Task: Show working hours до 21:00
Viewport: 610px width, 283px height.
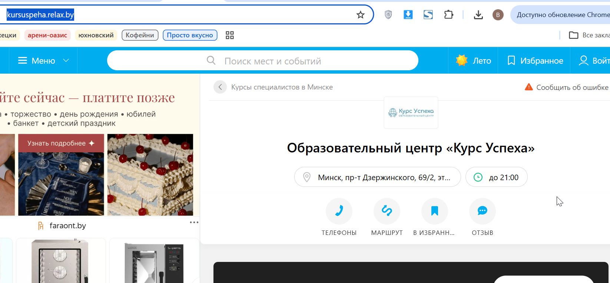Action: 497,177
